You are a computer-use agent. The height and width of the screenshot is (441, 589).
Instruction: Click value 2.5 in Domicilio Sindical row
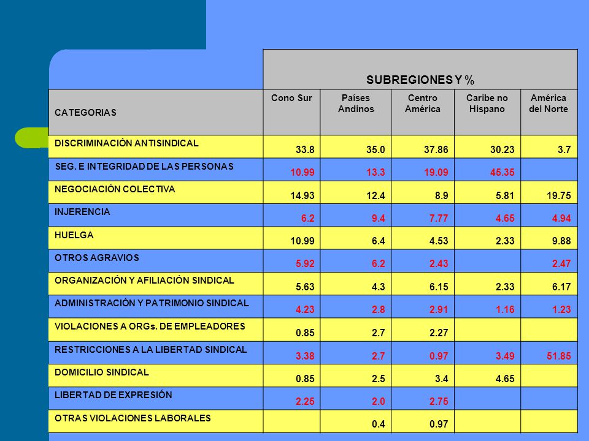point(379,379)
